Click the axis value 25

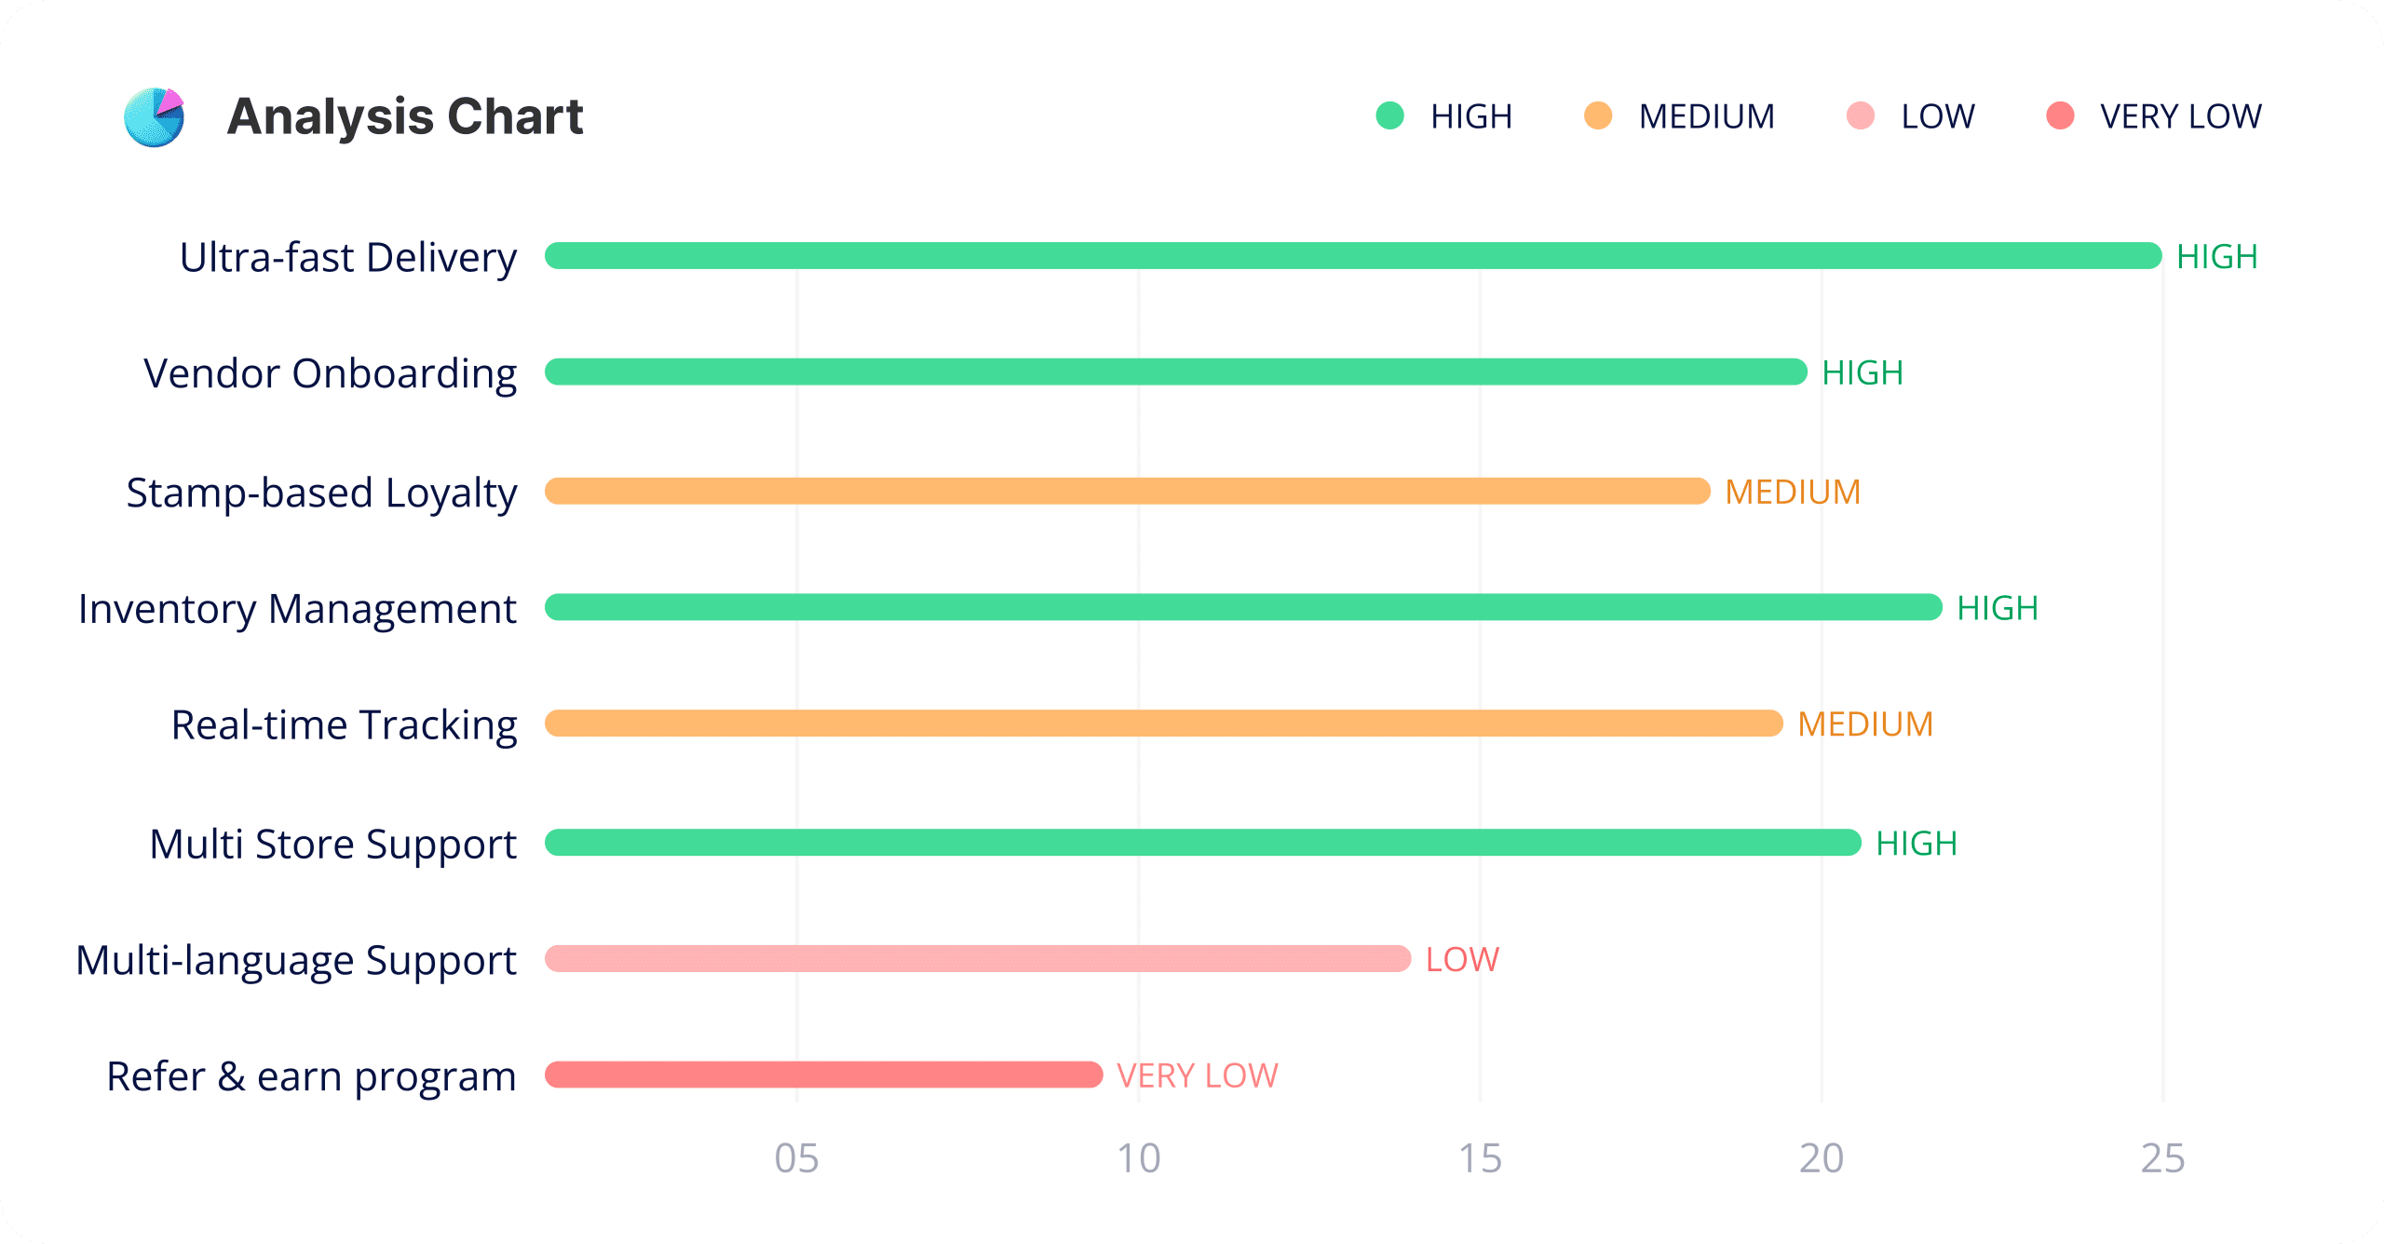point(2161,1158)
